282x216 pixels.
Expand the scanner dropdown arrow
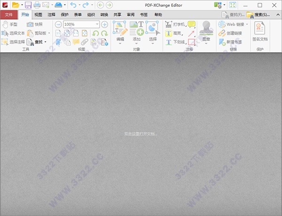coord(65,5)
